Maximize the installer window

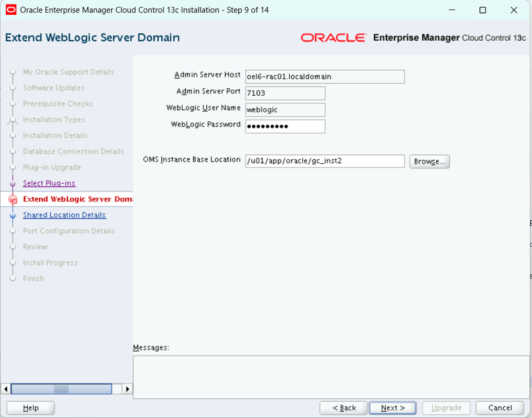tap(482, 10)
